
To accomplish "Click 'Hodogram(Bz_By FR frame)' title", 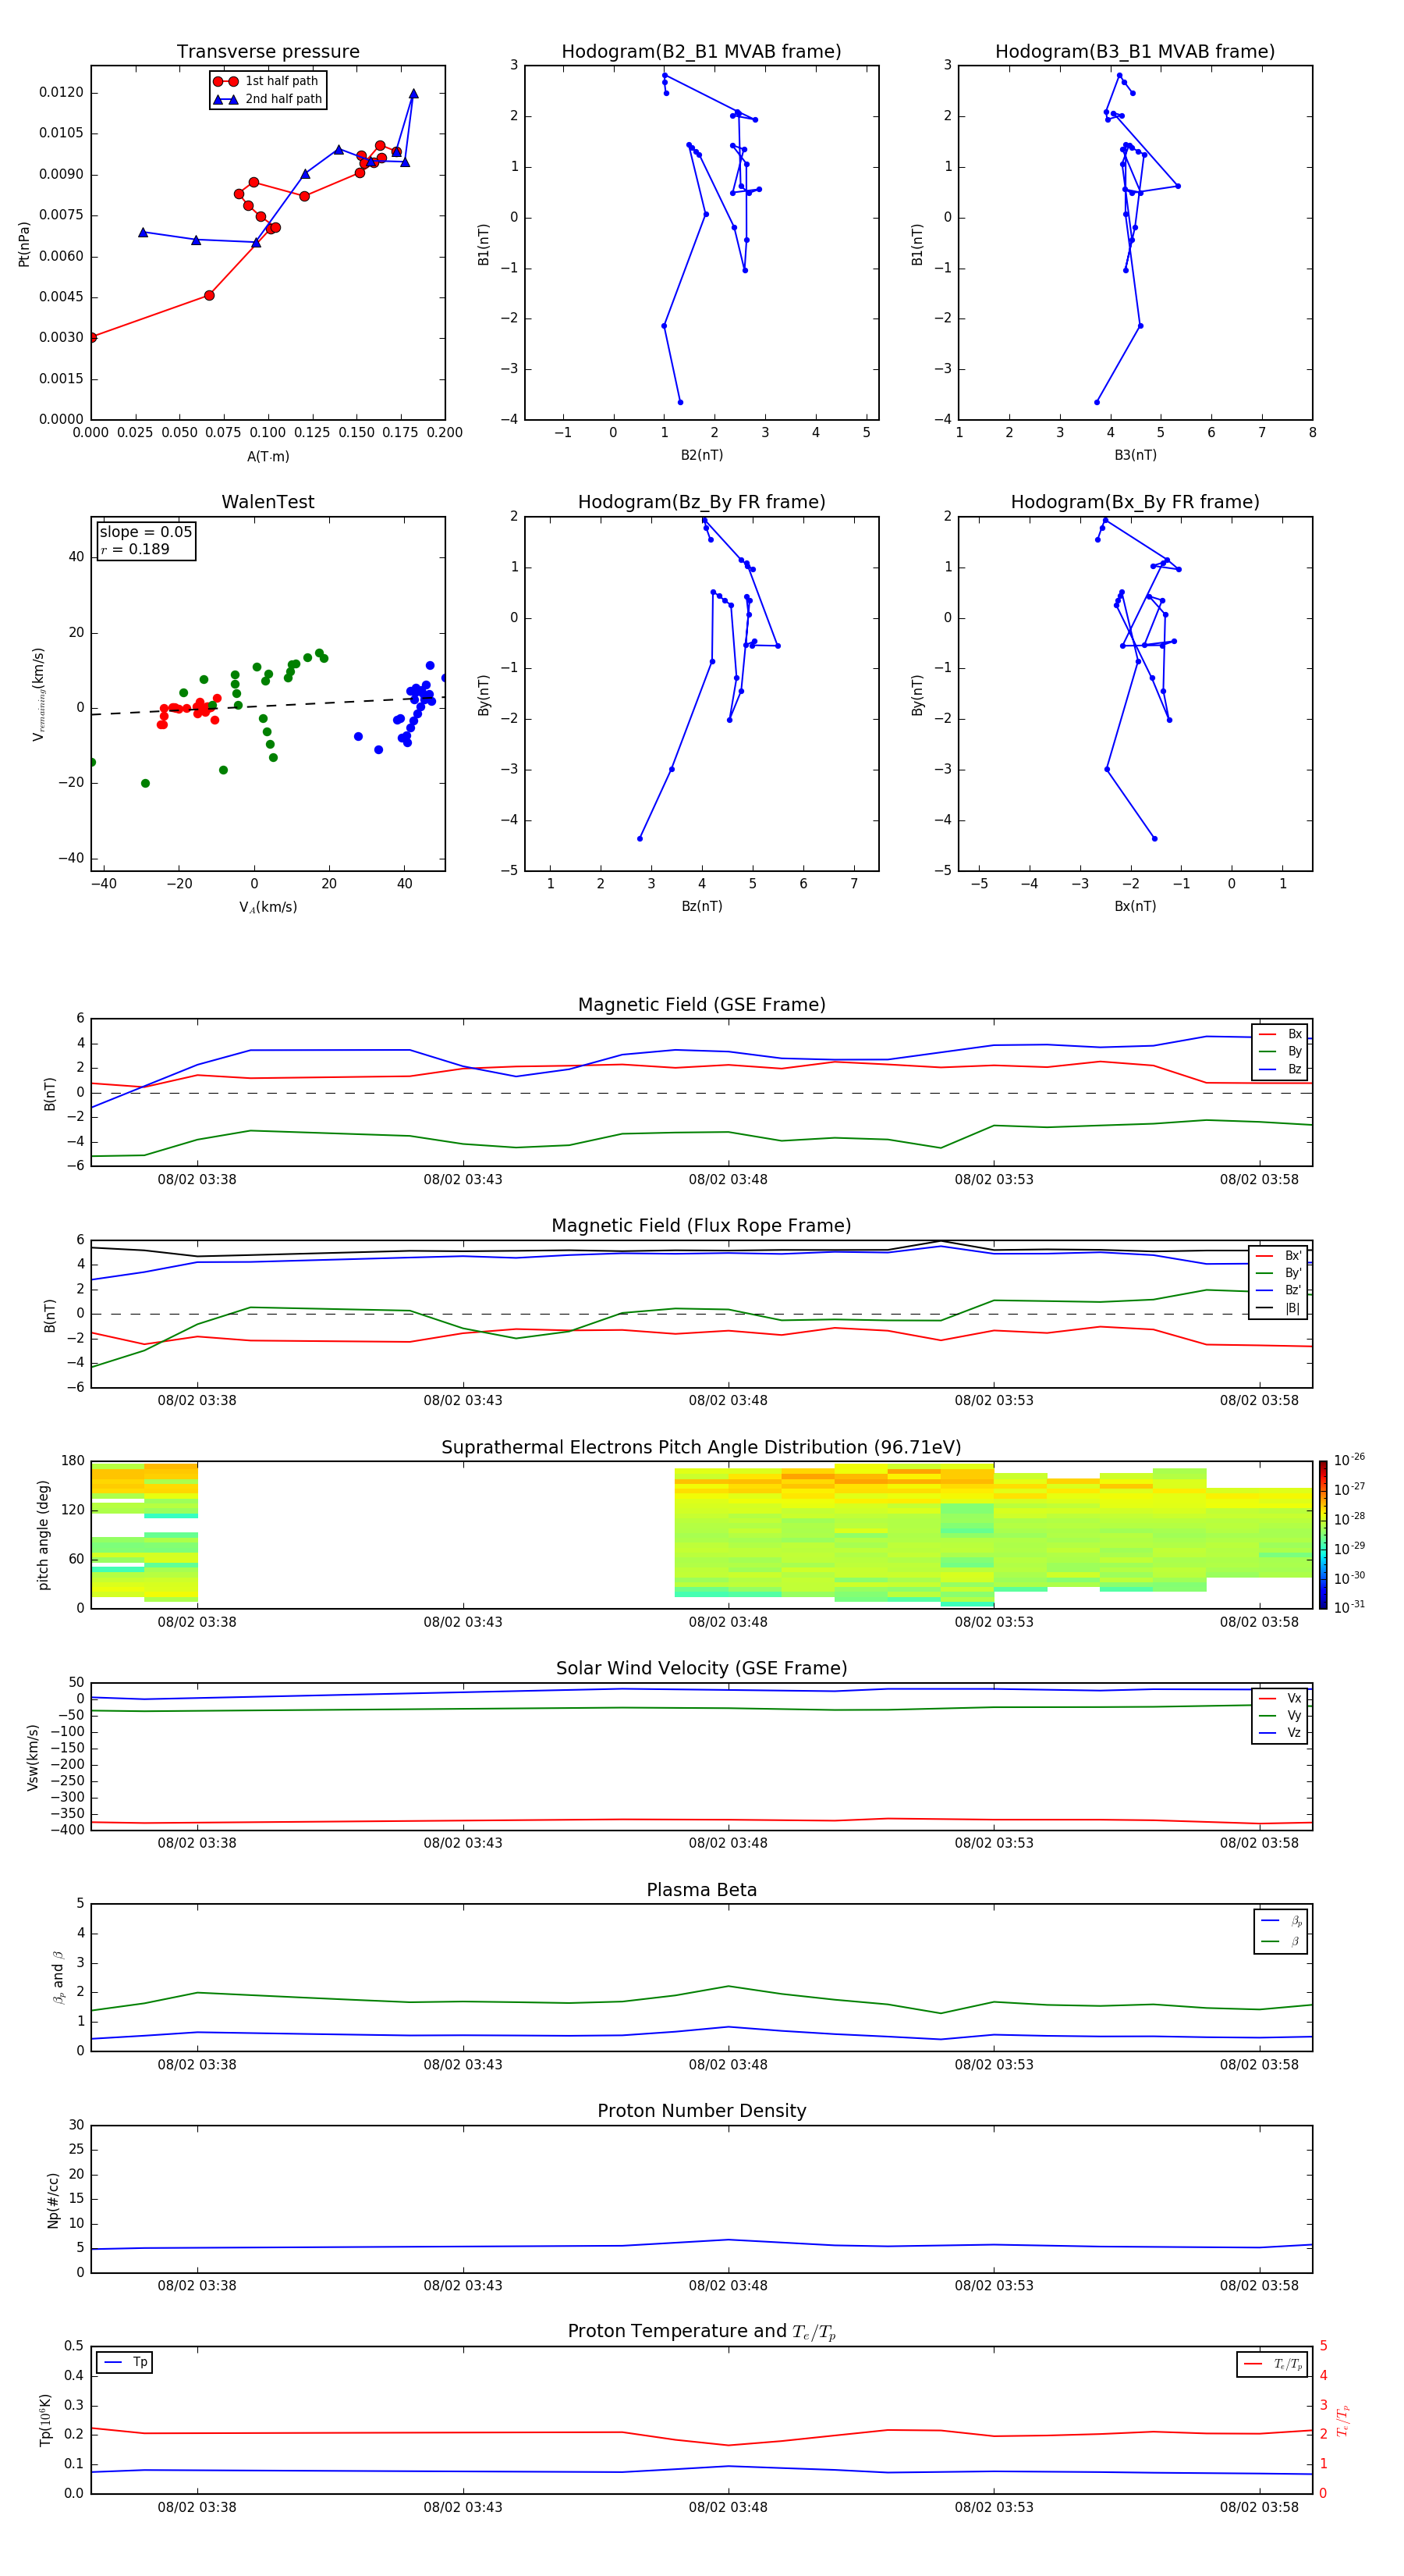I will tap(701, 502).
